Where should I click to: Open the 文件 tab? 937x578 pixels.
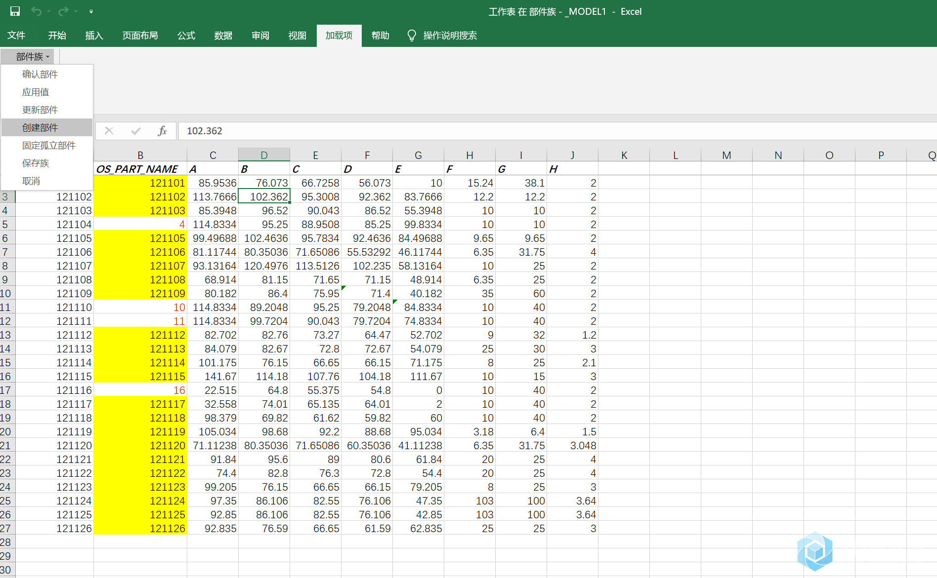click(x=16, y=36)
